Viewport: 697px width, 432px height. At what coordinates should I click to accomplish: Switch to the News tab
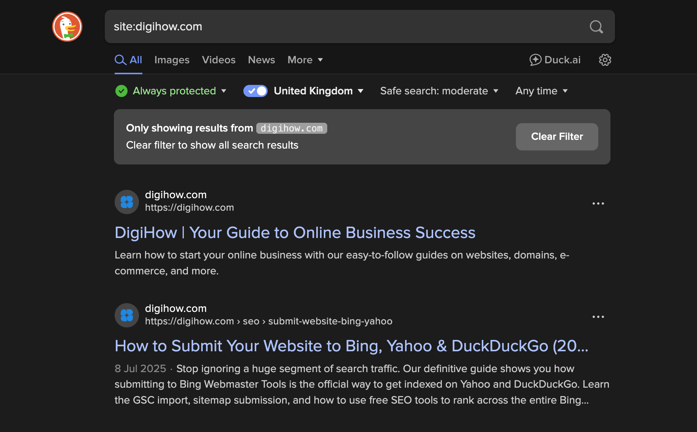tap(261, 60)
